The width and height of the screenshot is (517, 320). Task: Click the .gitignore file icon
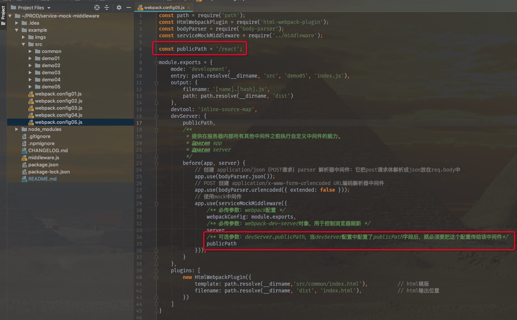pyautogui.click(x=24, y=137)
